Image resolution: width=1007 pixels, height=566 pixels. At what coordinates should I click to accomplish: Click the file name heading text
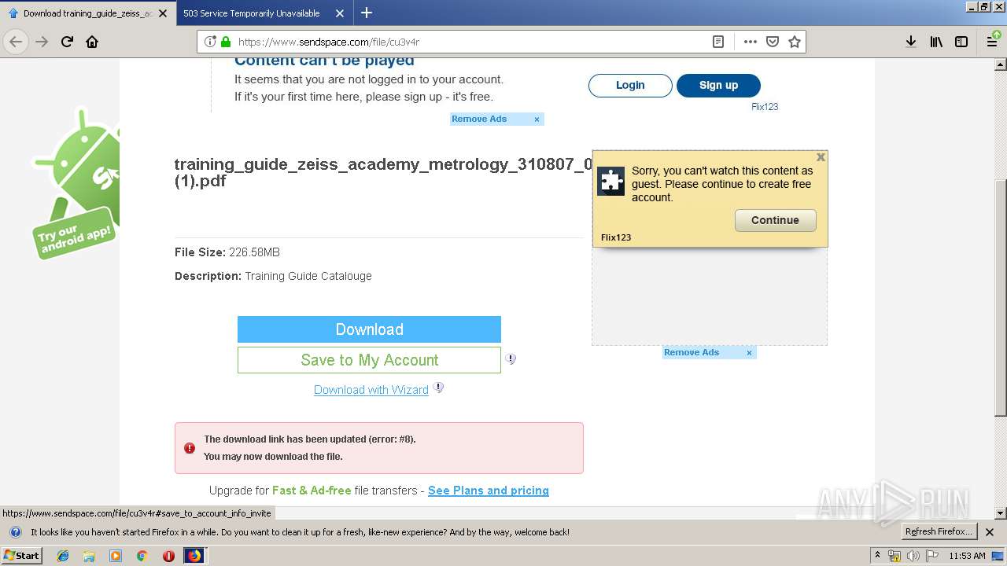(x=383, y=172)
